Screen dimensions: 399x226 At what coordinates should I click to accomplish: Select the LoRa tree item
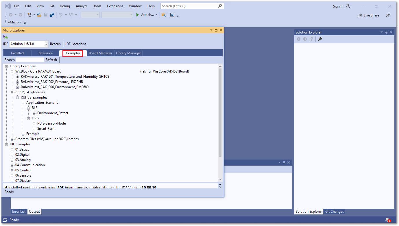point(36,118)
